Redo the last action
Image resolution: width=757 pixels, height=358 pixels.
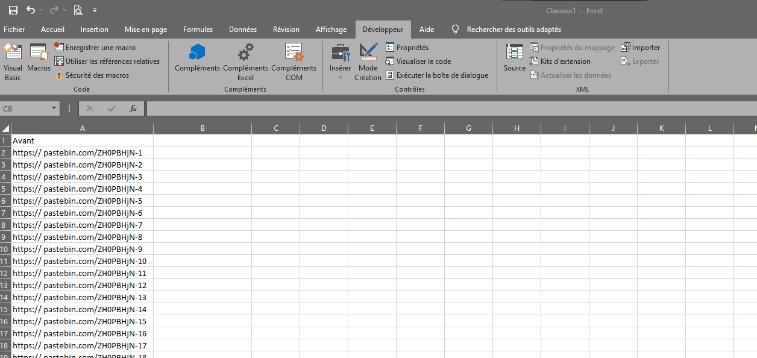click(x=53, y=10)
